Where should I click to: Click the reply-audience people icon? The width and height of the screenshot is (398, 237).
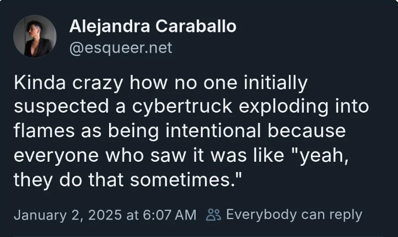pos(214,214)
